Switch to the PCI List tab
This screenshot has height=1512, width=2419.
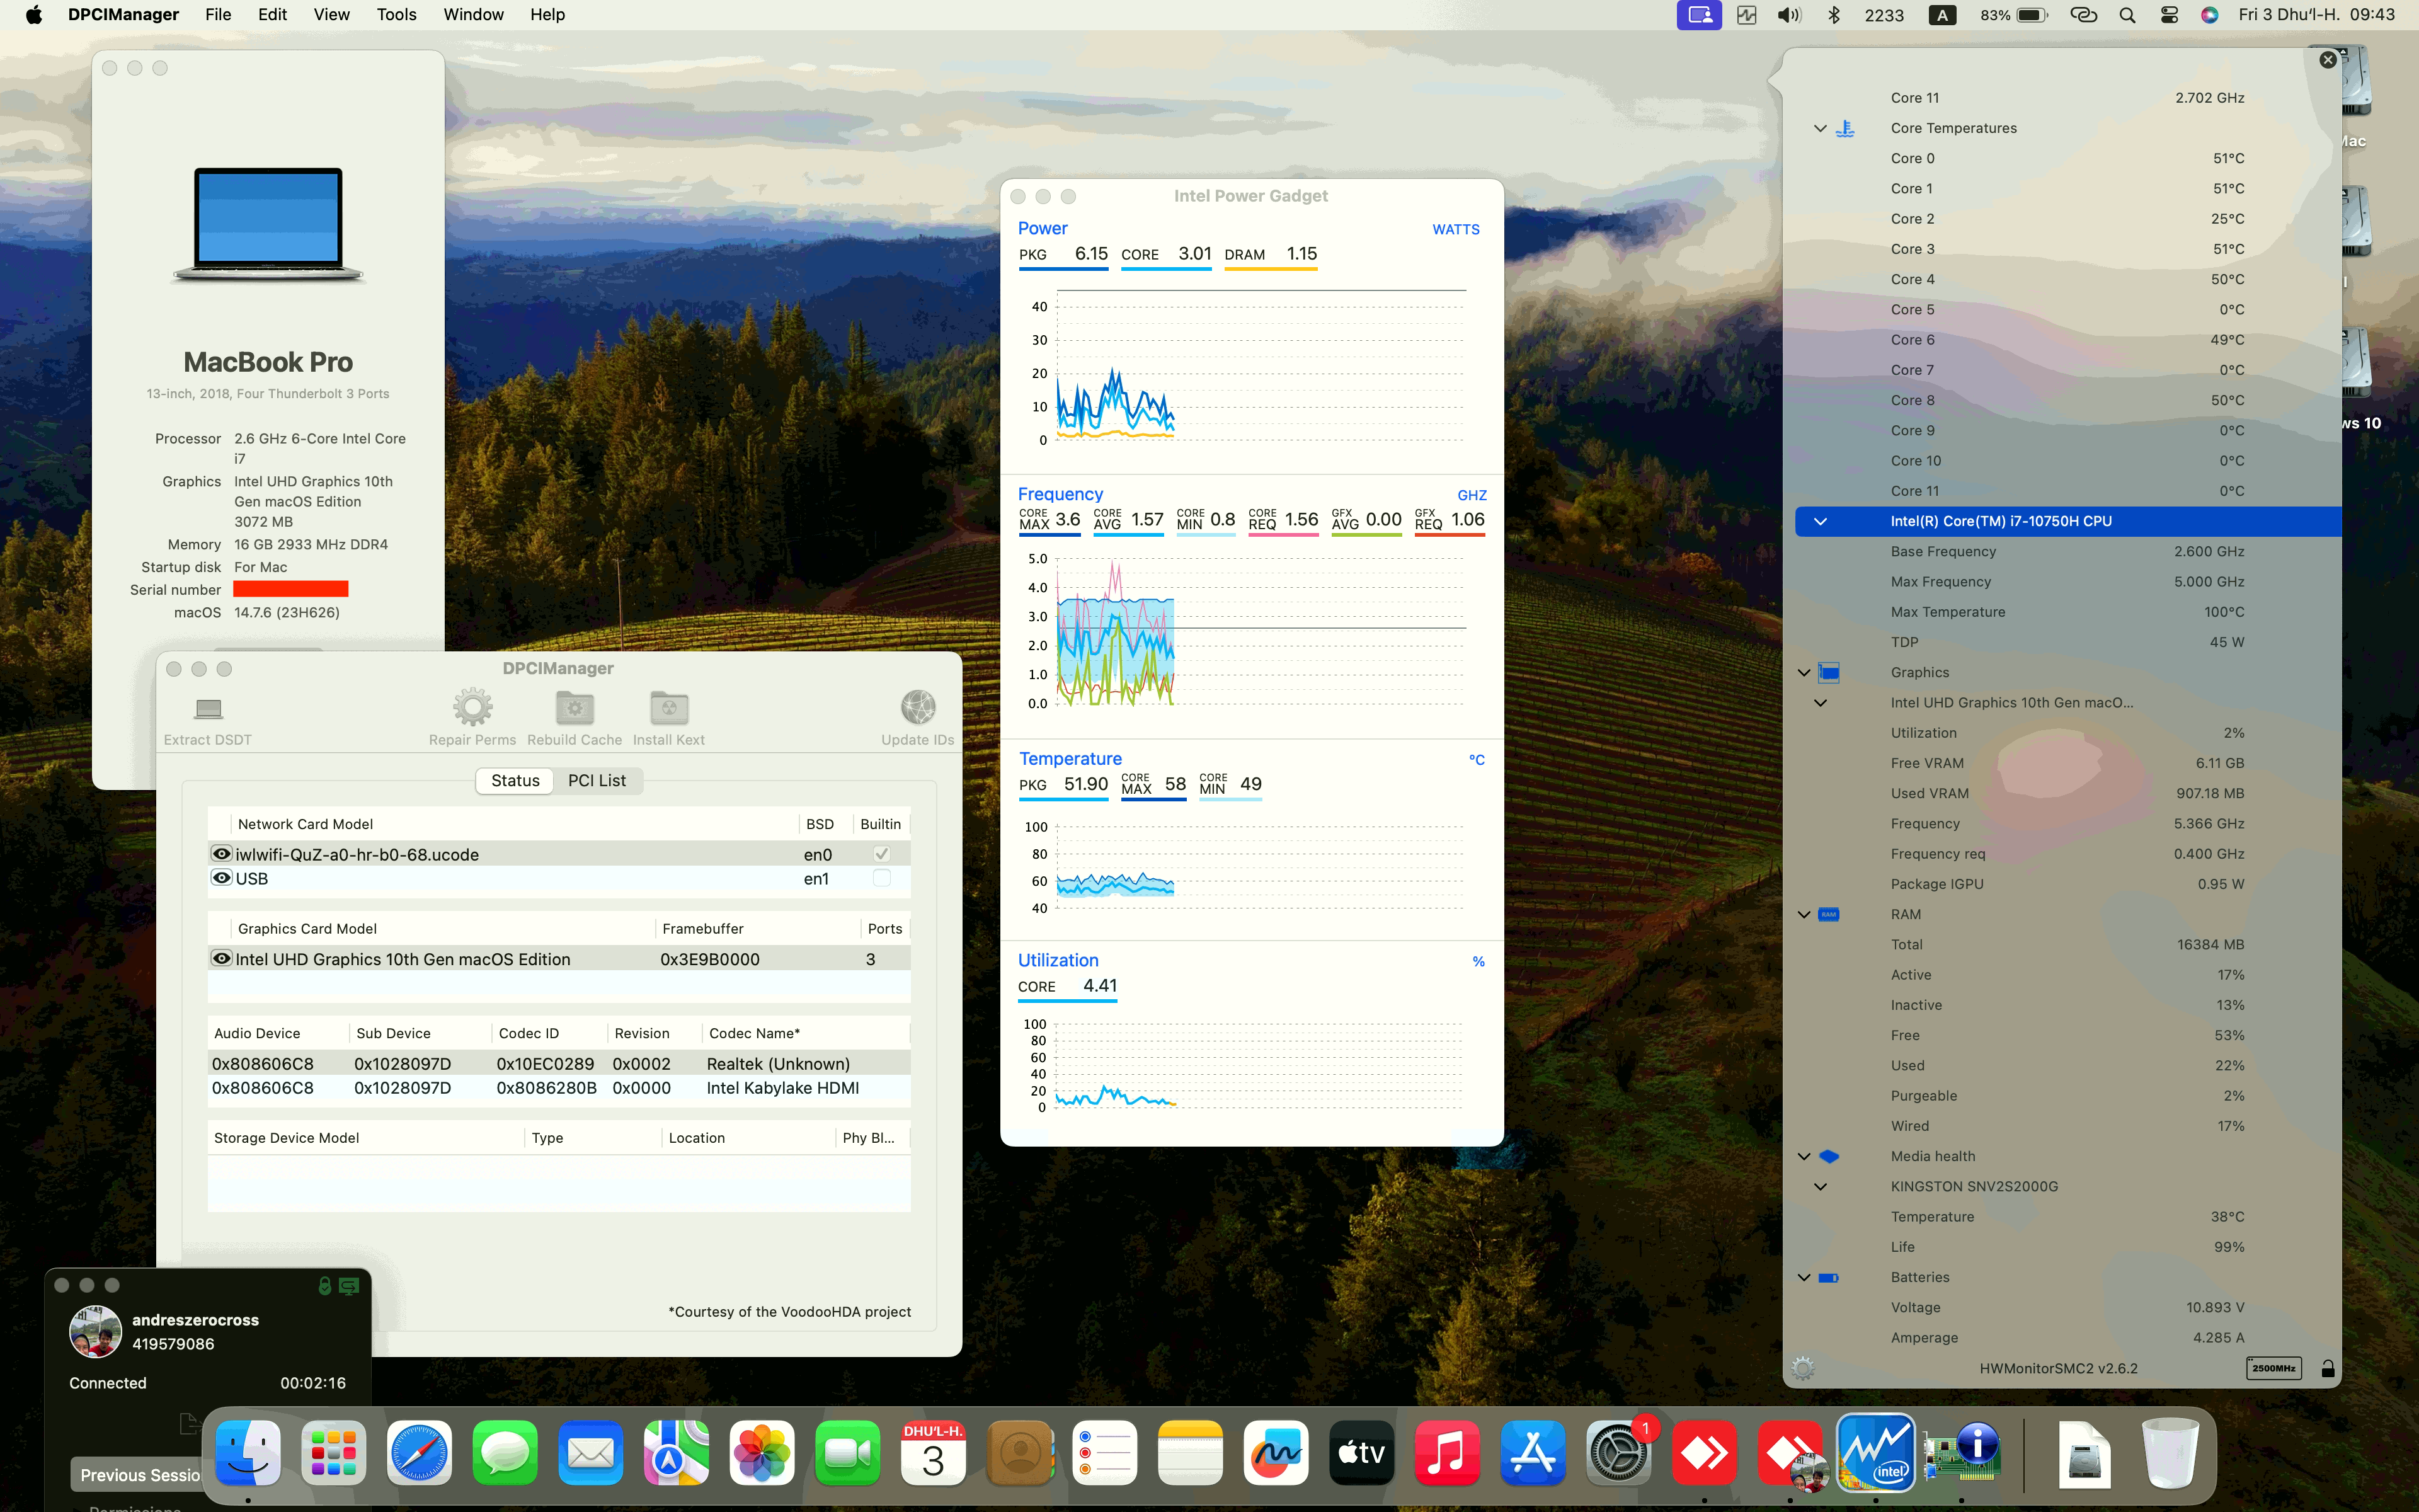[x=597, y=780]
